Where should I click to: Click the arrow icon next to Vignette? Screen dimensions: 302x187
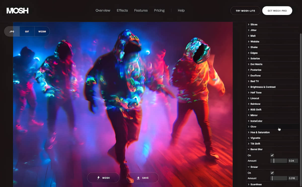[x=249, y=138]
